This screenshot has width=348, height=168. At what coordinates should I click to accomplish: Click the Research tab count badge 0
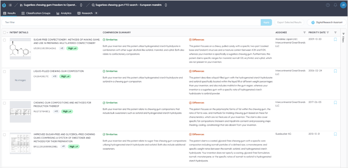[96, 13]
